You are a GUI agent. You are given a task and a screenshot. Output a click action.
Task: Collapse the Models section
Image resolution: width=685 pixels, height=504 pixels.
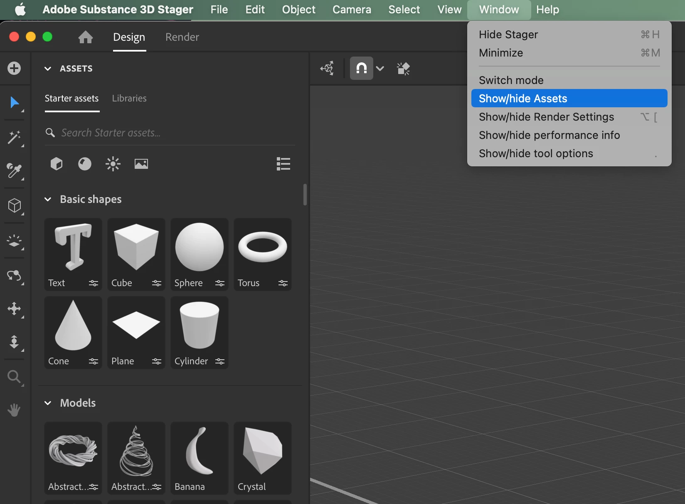pyautogui.click(x=48, y=403)
